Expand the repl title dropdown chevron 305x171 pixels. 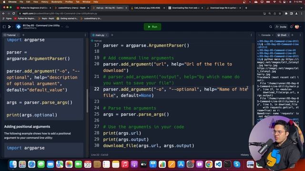(62, 27)
